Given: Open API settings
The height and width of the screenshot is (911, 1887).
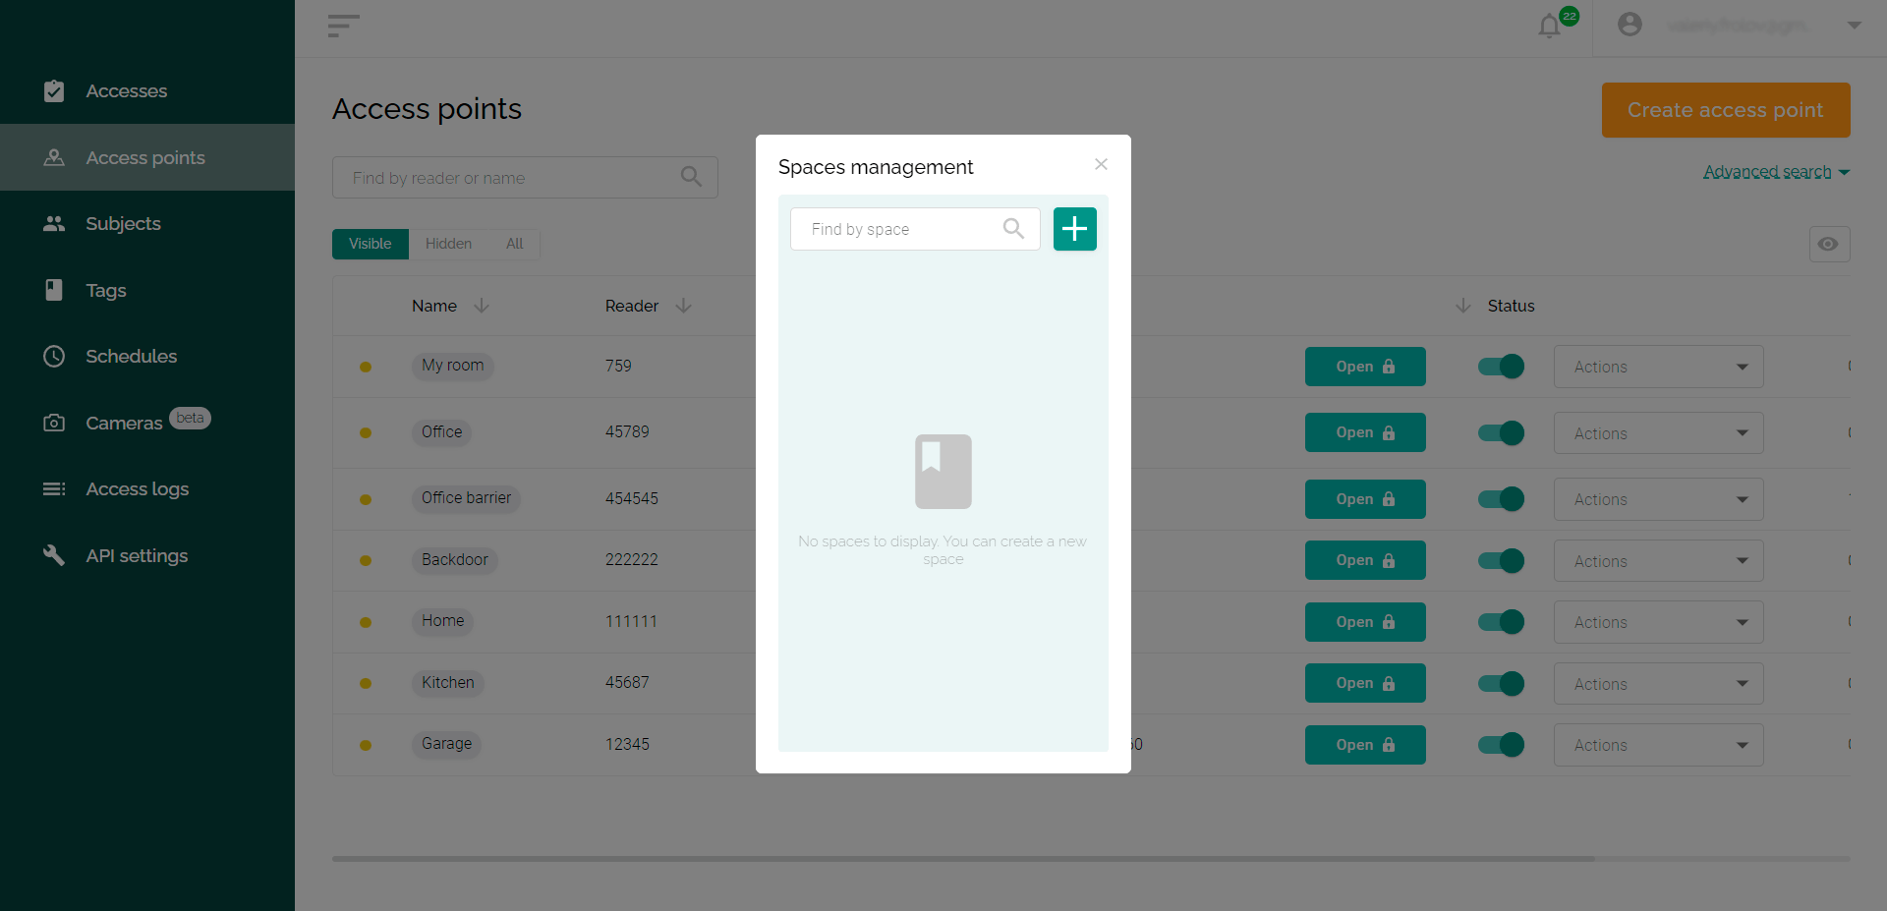Looking at the screenshot, I should pyautogui.click(x=147, y=555).
